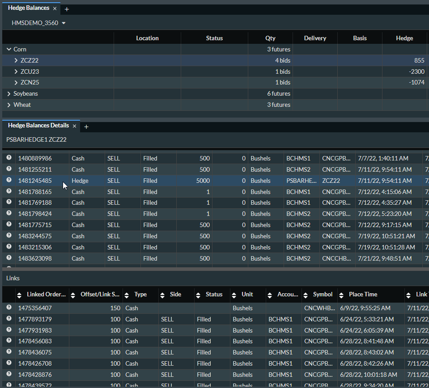Close the Hedge Balances Details tab
The width and height of the screenshot is (429, 388).
75,126
